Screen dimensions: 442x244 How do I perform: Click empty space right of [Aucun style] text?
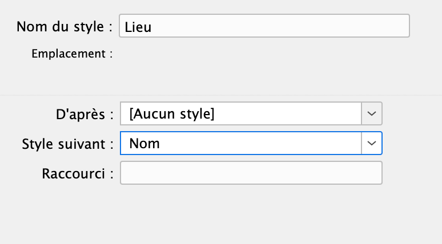[286, 113]
